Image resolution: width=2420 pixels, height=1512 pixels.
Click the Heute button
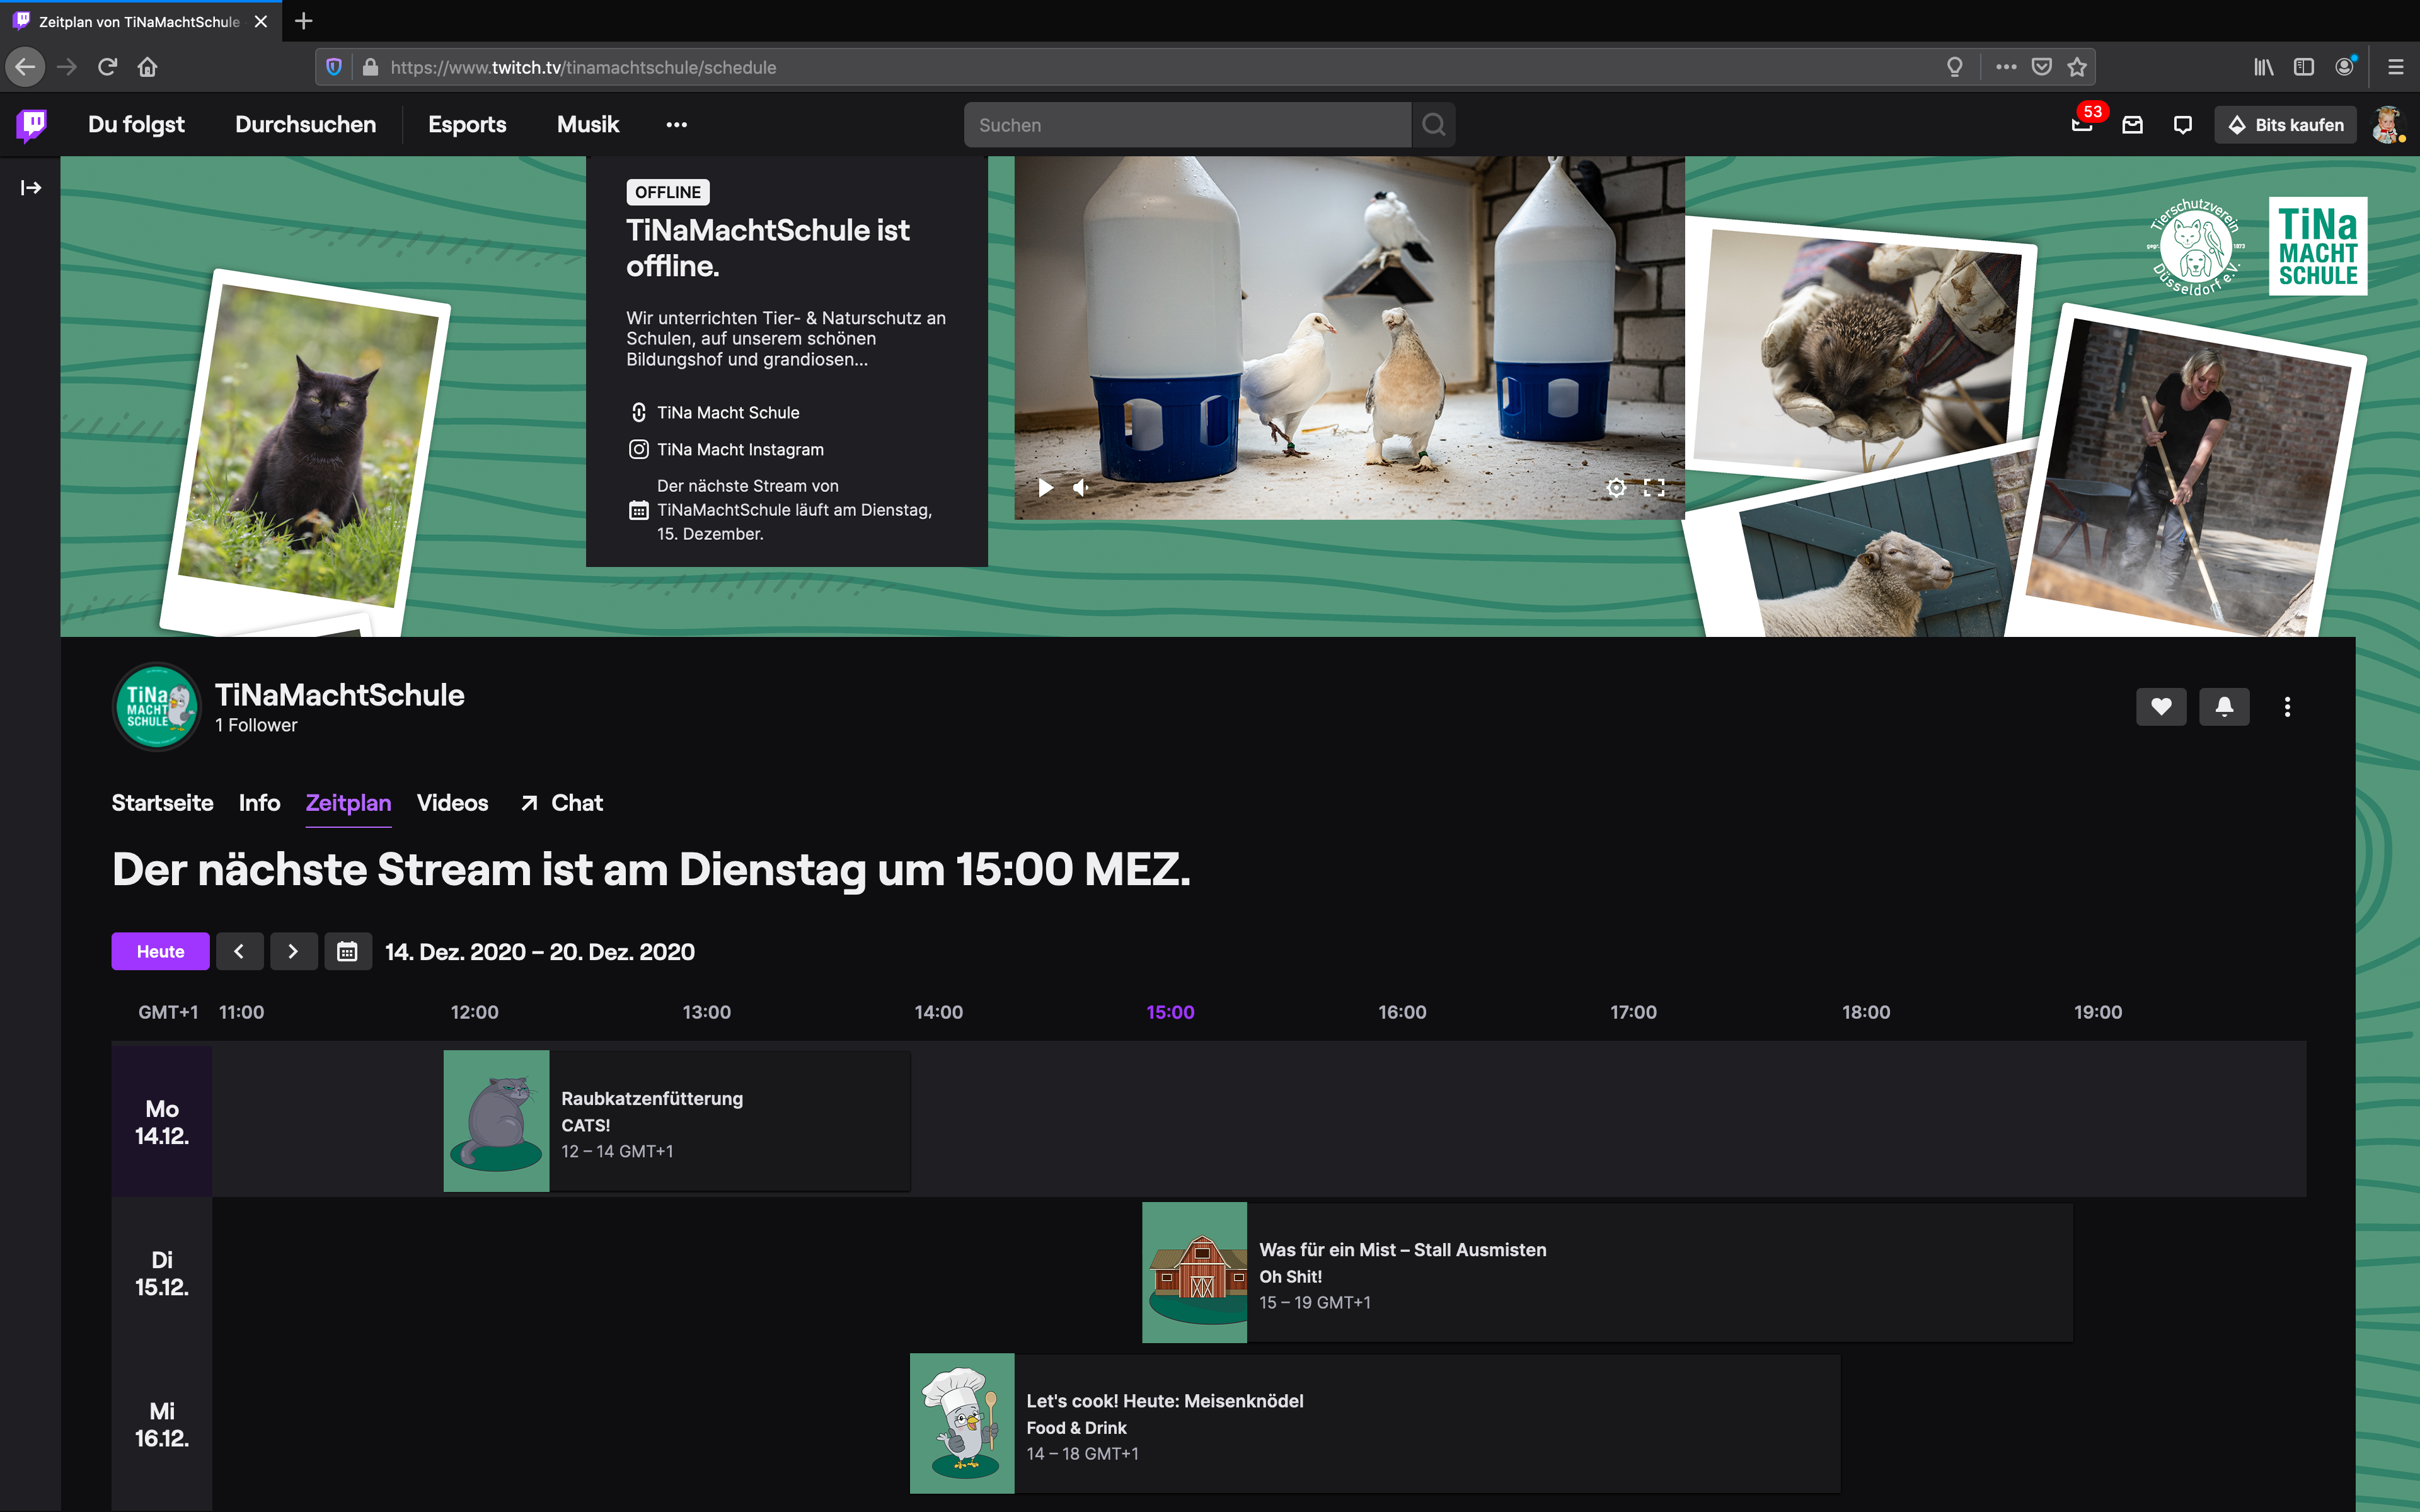coord(160,951)
